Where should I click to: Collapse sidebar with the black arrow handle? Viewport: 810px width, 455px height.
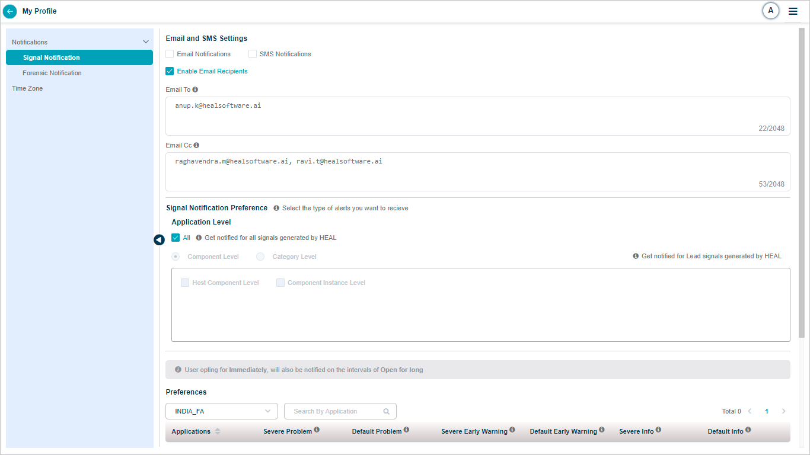click(x=159, y=240)
